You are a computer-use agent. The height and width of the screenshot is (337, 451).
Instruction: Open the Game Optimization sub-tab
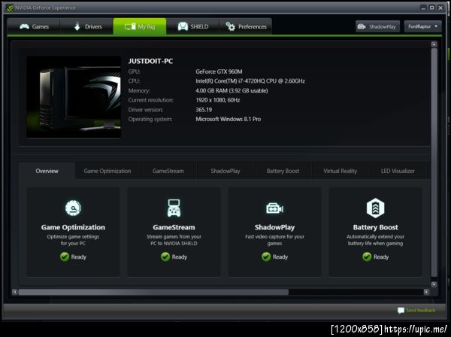(x=107, y=171)
